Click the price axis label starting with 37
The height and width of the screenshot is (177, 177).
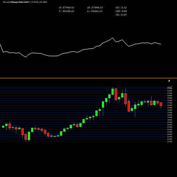click(170, 103)
